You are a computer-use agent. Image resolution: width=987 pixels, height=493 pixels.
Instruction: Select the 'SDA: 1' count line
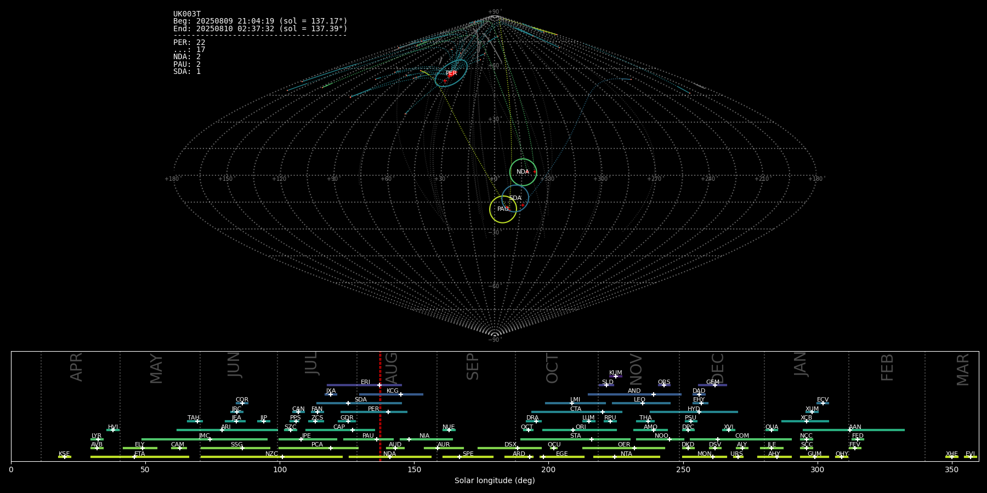point(187,72)
